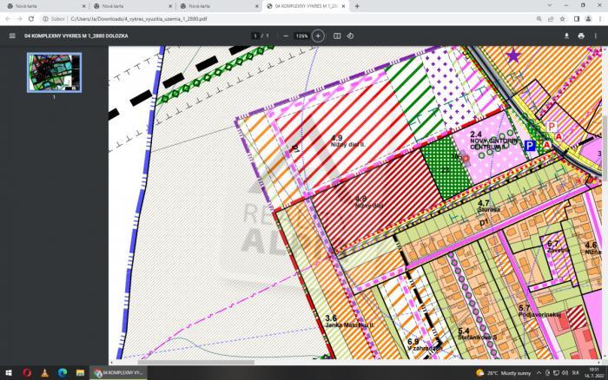Print the PDF document

tap(581, 36)
